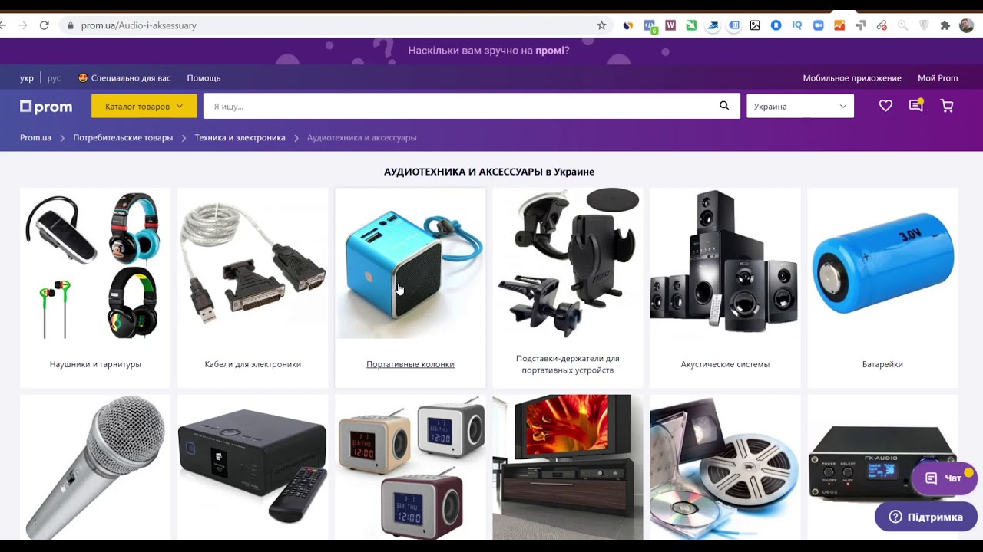Click the car phone holder thumbnail
Image resolution: width=983 pixels, height=552 pixels.
coord(568,264)
